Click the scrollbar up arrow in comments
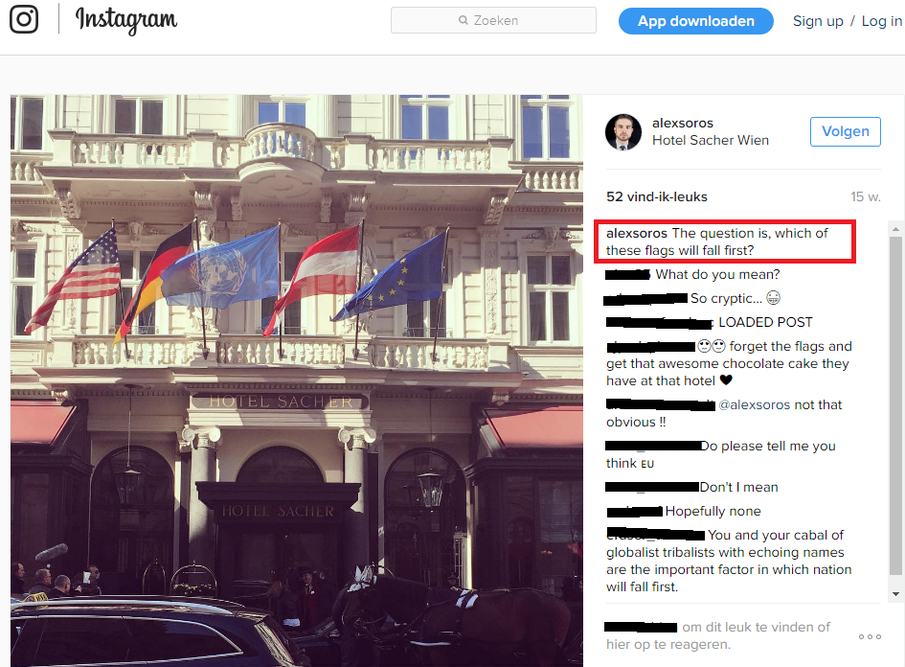This screenshot has width=905, height=667. [x=895, y=229]
